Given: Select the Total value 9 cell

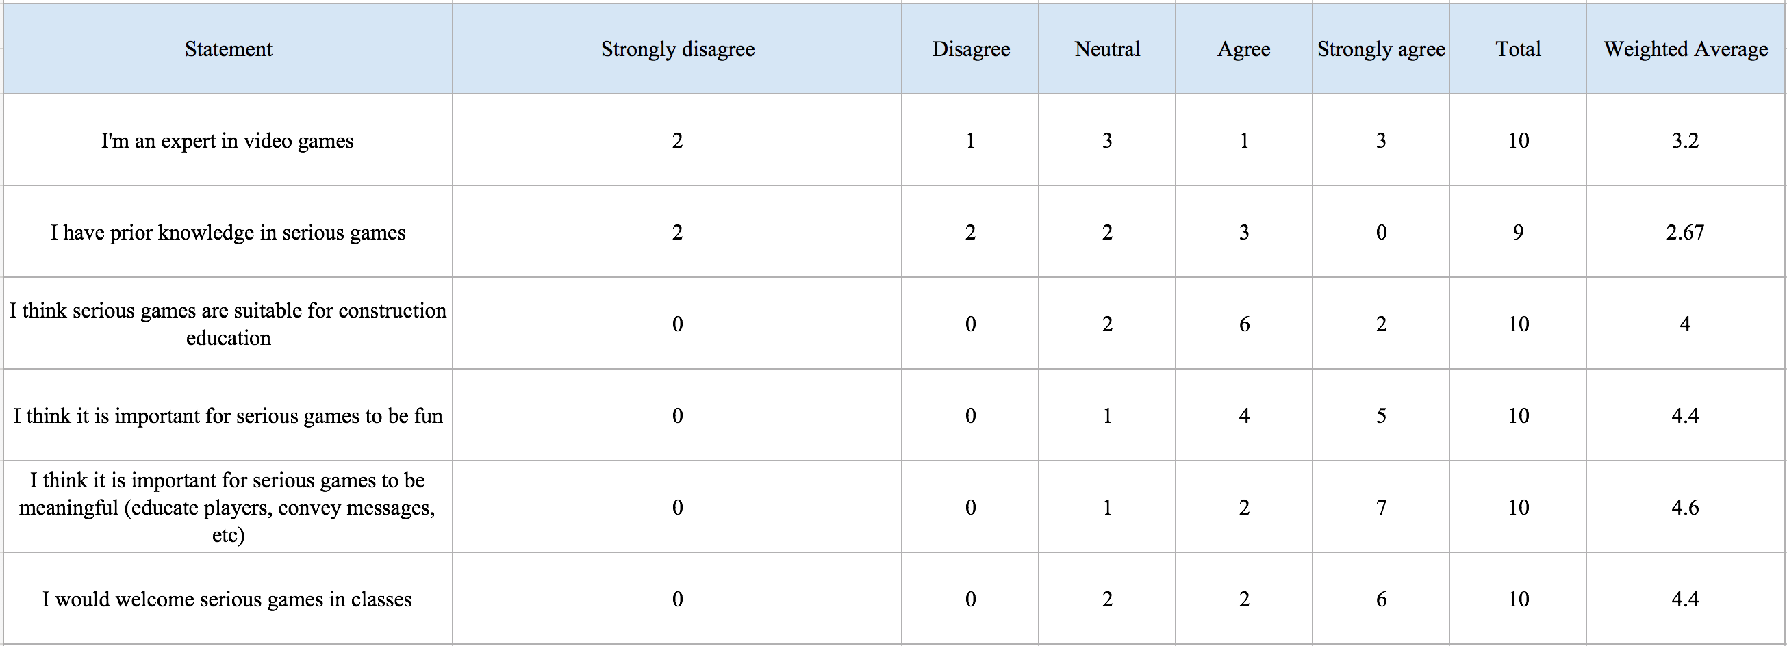Looking at the screenshot, I should coord(1518,231).
